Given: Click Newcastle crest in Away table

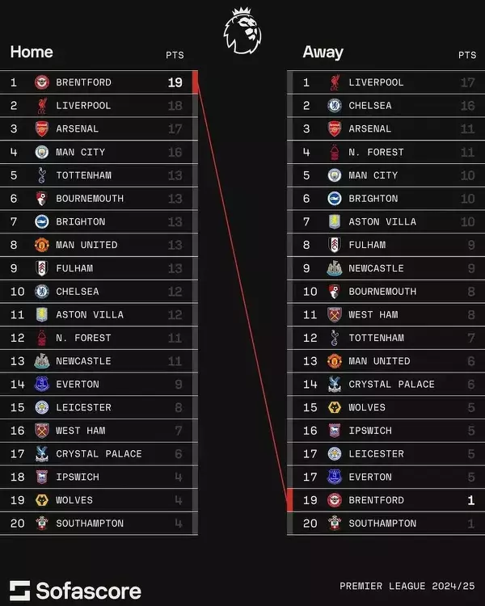Looking at the screenshot, I should [x=335, y=268].
